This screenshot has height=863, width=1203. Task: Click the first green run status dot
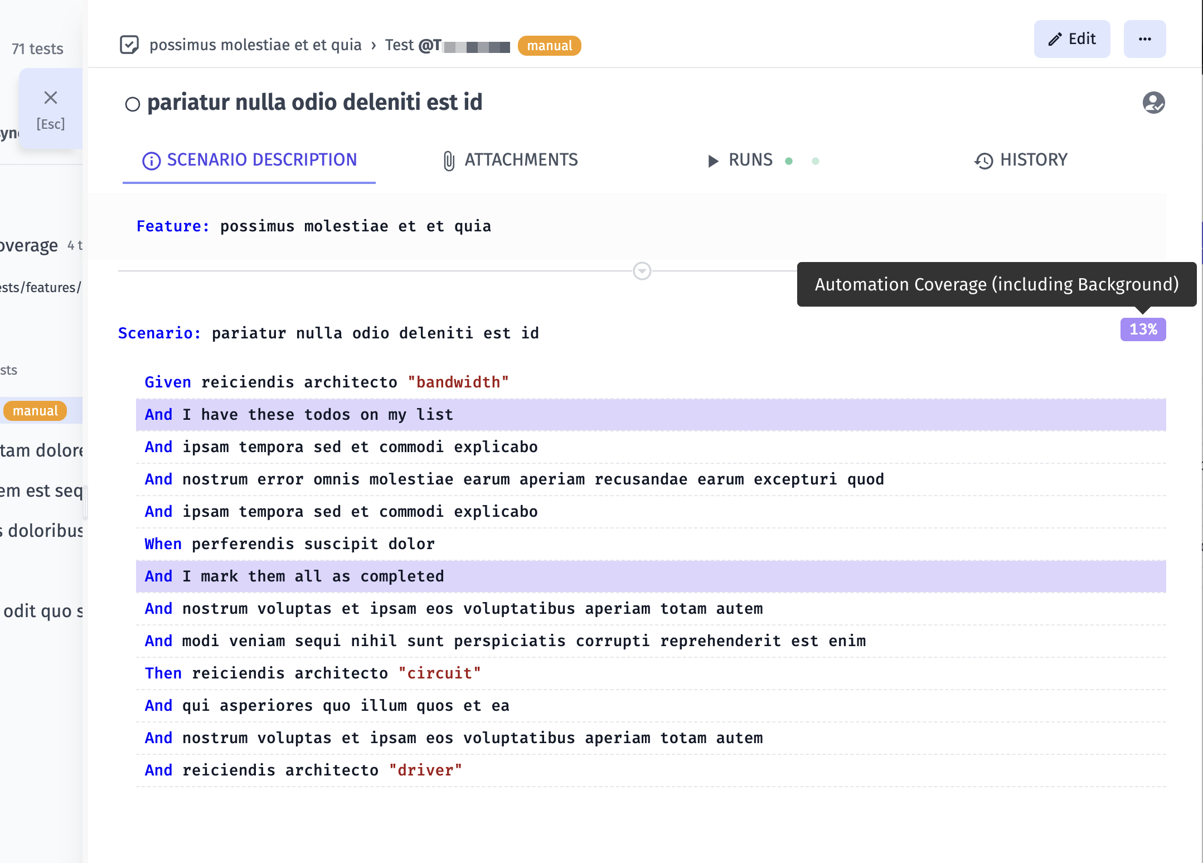click(789, 161)
